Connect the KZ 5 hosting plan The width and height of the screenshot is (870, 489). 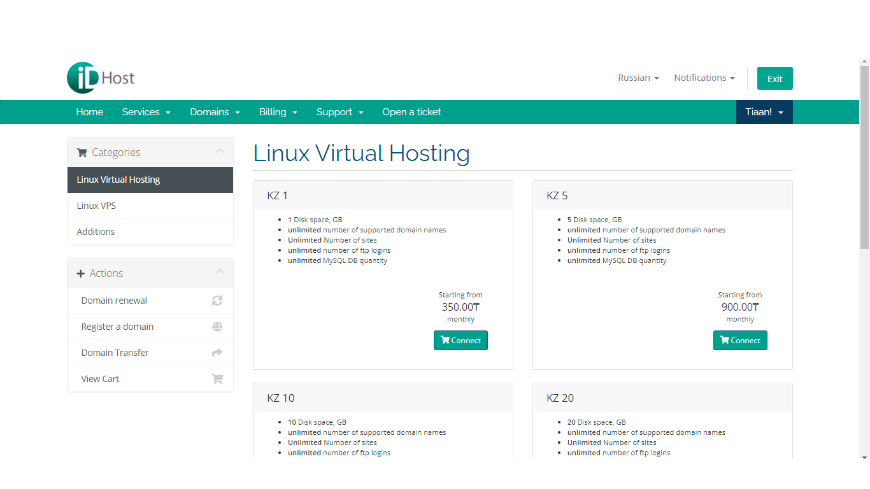coord(740,340)
